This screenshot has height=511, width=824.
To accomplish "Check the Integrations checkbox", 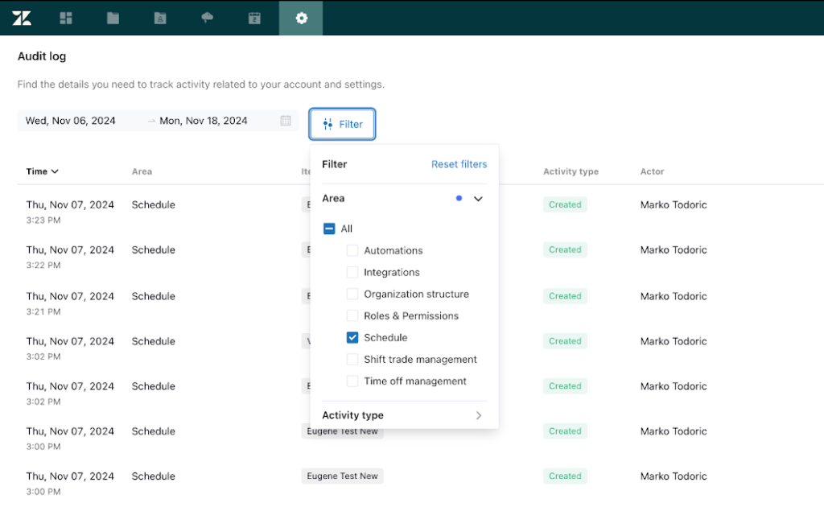I will pyautogui.click(x=352, y=272).
